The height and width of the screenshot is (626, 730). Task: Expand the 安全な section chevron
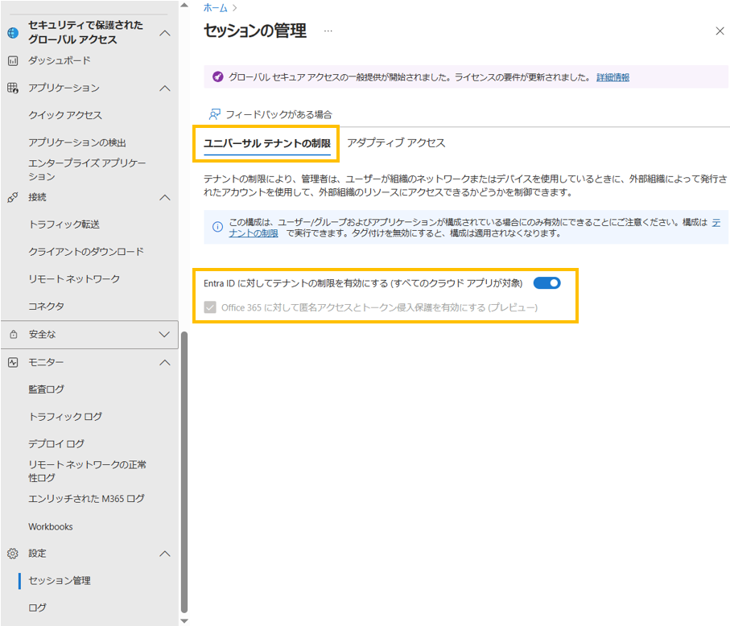pyautogui.click(x=164, y=334)
